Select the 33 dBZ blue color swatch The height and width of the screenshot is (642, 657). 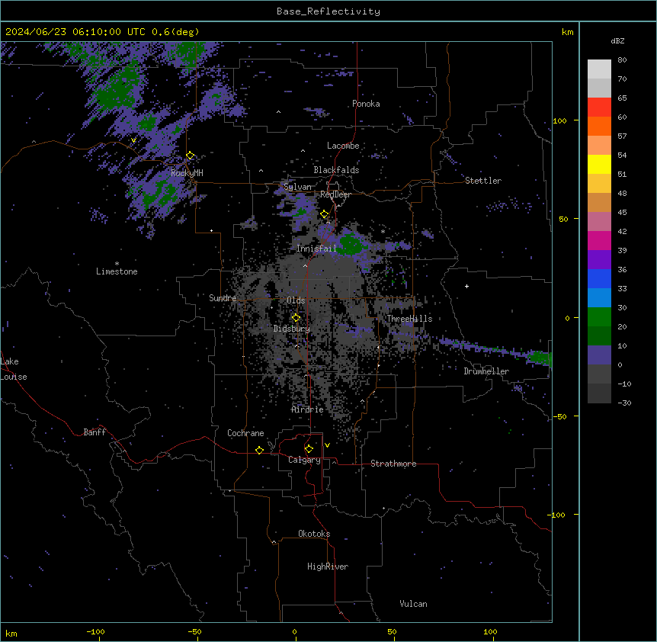tap(599, 279)
